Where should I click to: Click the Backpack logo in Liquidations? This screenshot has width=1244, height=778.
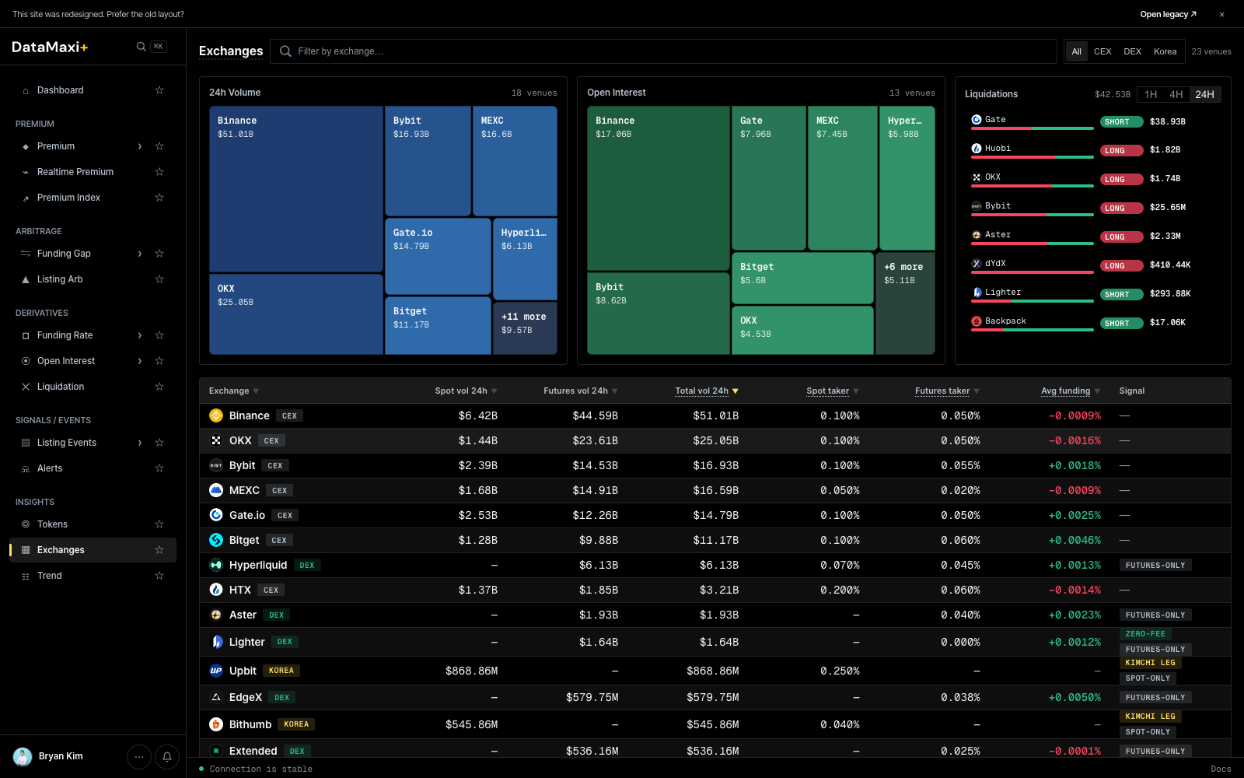(x=977, y=321)
